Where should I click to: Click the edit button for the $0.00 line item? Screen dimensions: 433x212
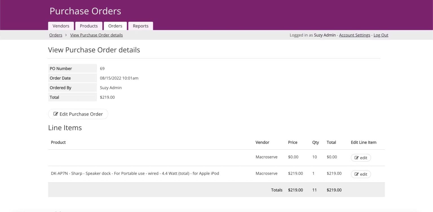[x=361, y=158]
